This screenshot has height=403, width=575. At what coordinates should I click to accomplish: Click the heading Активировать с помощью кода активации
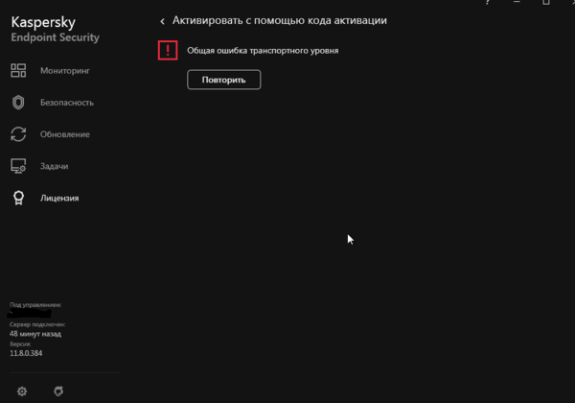[x=280, y=20]
